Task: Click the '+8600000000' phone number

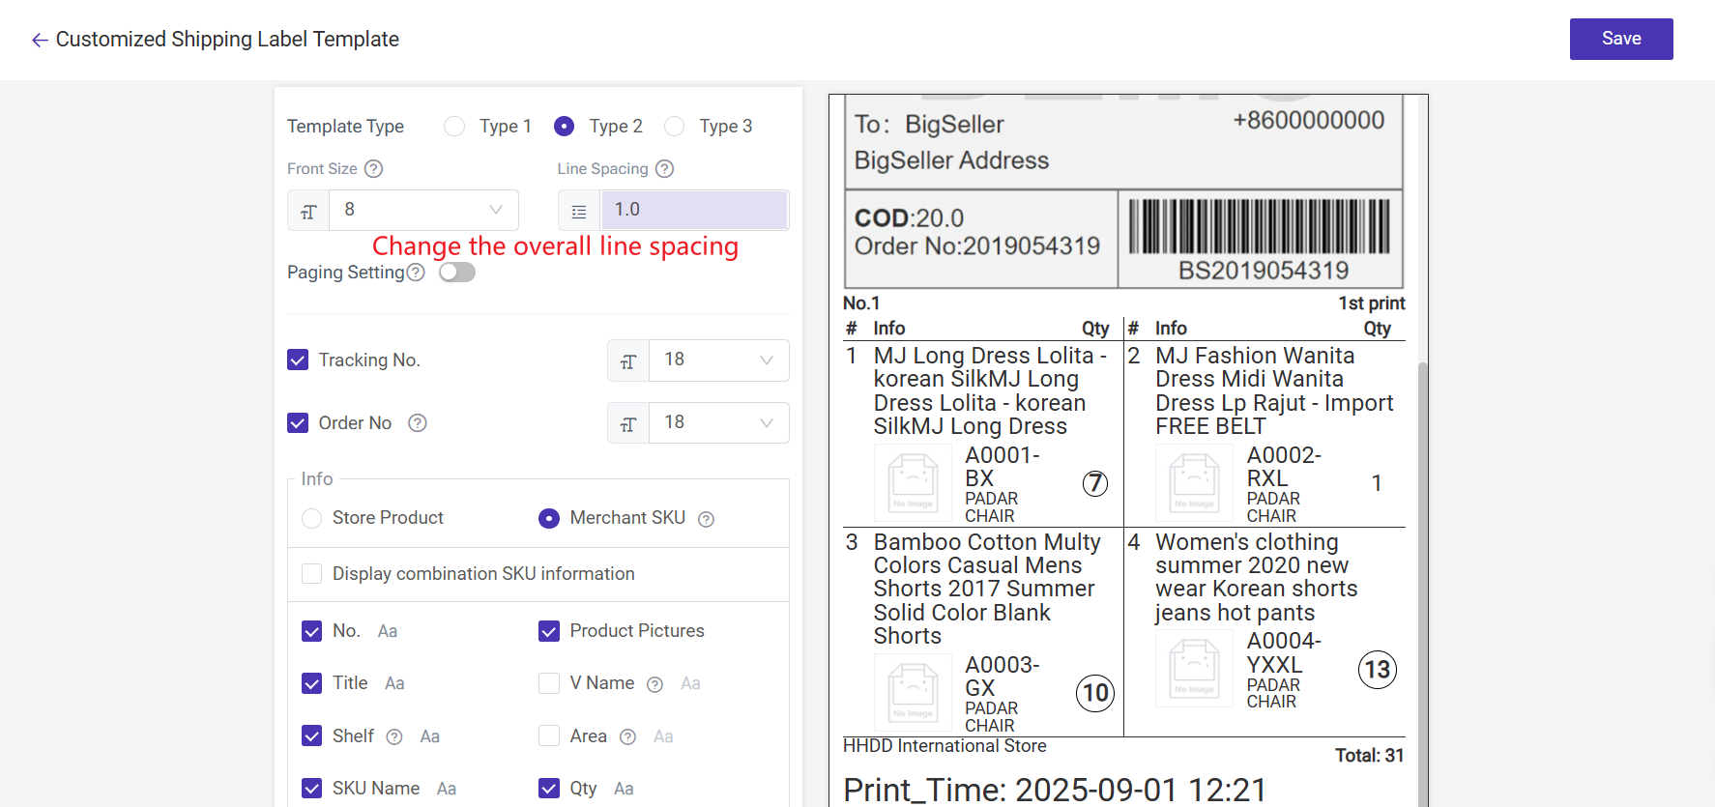Action: pyautogui.click(x=1309, y=121)
